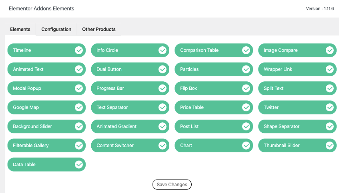
Task: Disable the Animated Text element
Action: point(79,69)
